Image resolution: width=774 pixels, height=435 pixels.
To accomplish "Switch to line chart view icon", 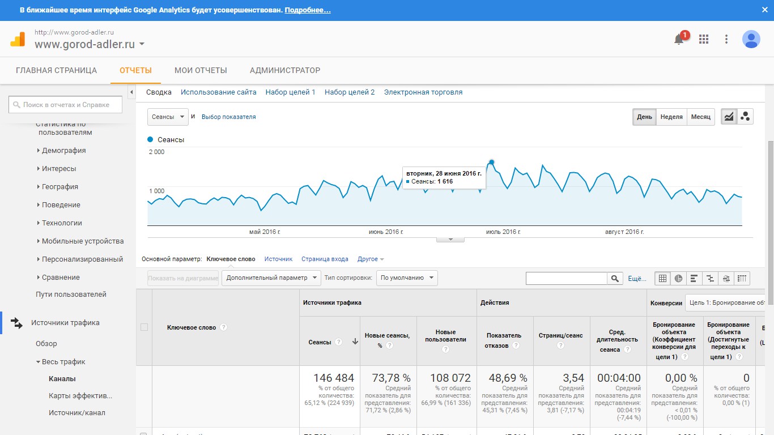I will point(729,117).
